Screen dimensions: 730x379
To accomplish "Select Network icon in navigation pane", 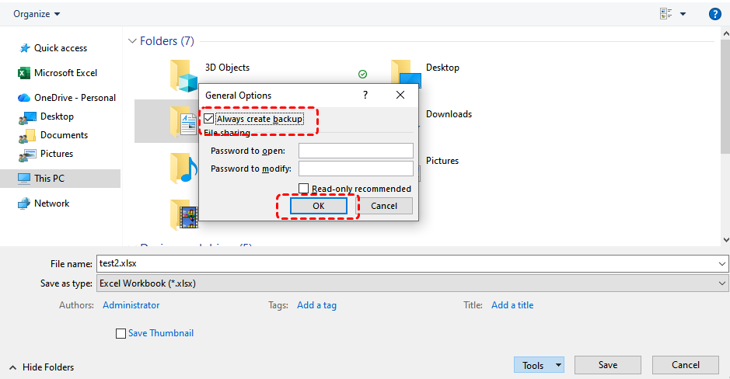I will (x=23, y=203).
